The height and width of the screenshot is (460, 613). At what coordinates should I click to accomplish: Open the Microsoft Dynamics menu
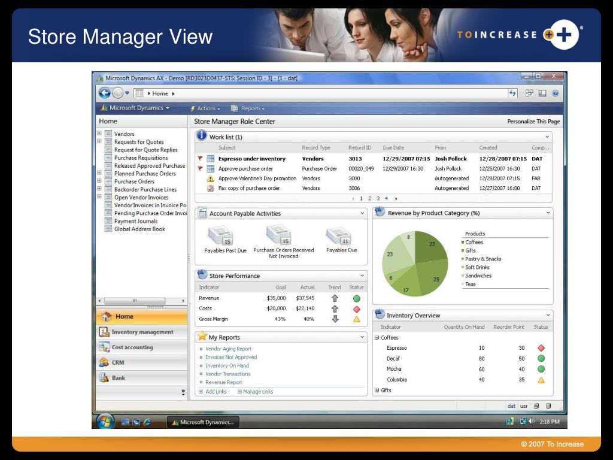tap(135, 108)
